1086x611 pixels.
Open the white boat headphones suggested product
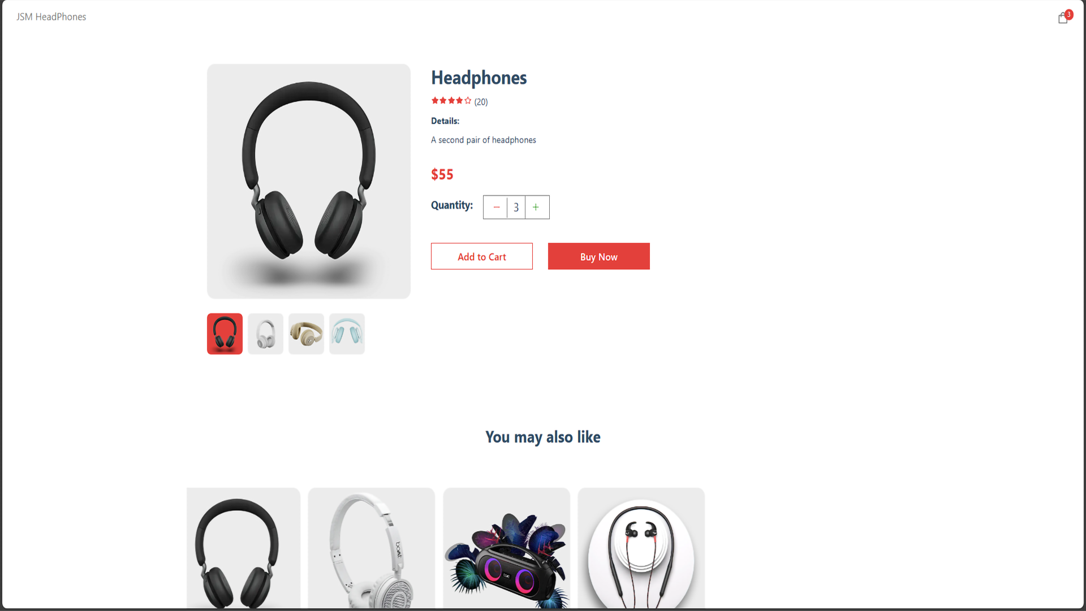point(372,548)
